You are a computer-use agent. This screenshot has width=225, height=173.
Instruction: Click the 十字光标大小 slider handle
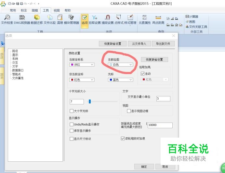click(x=90, y=101)
